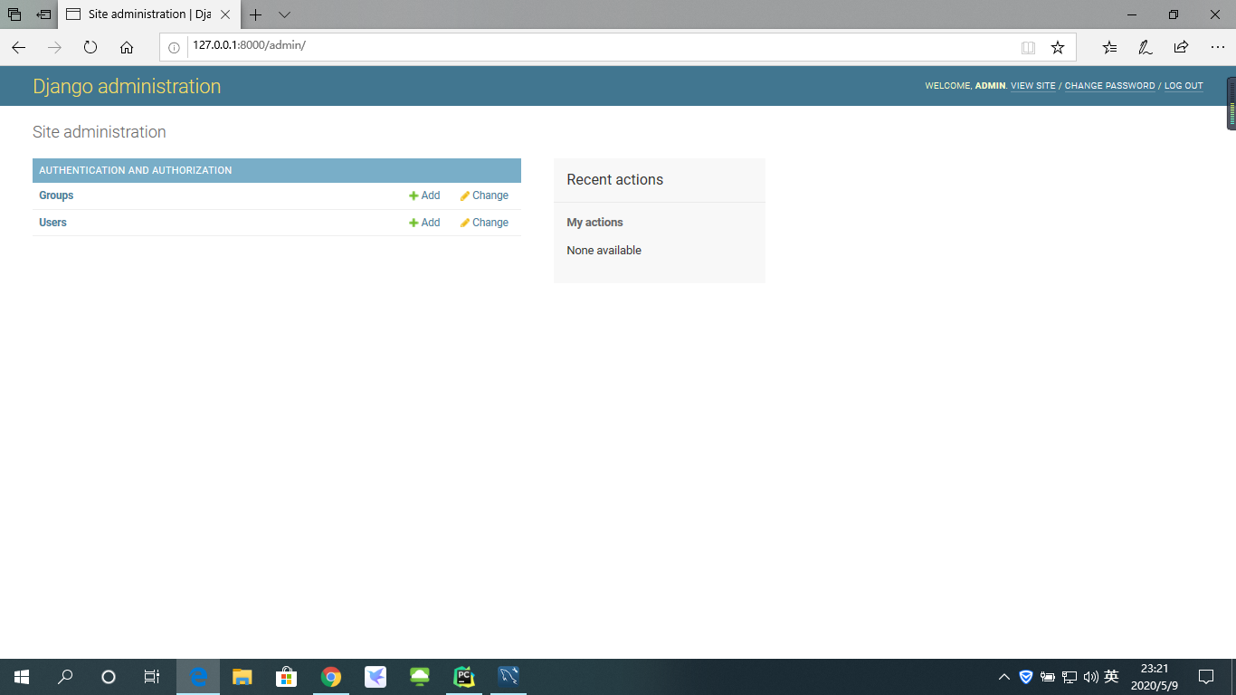
Task: Open the browser home page
Action: coord(127,47)
